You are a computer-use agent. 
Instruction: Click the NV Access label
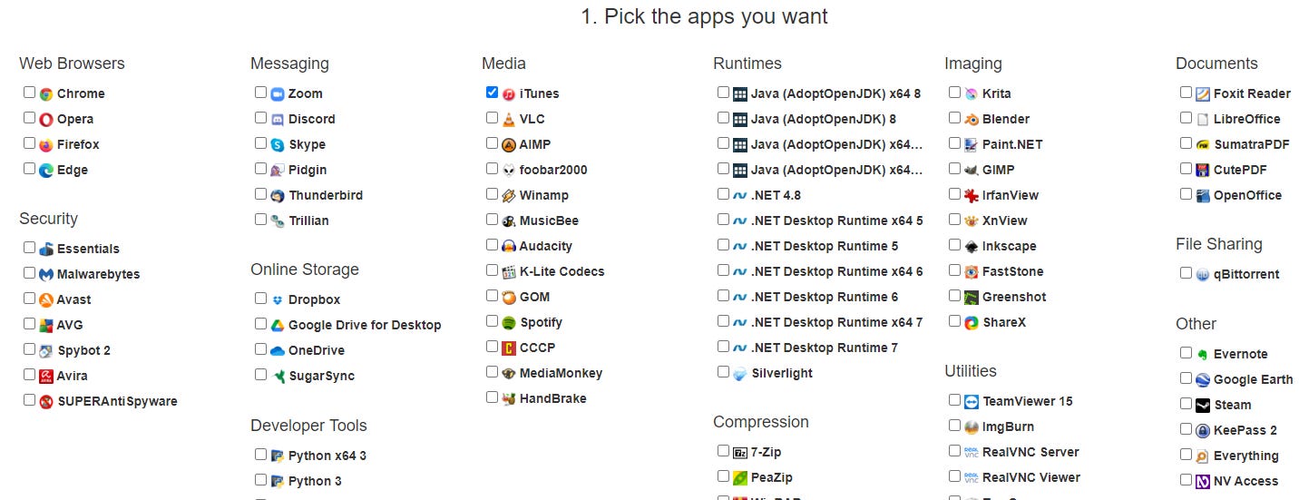pyautogui.click(x=1245, y=481)
